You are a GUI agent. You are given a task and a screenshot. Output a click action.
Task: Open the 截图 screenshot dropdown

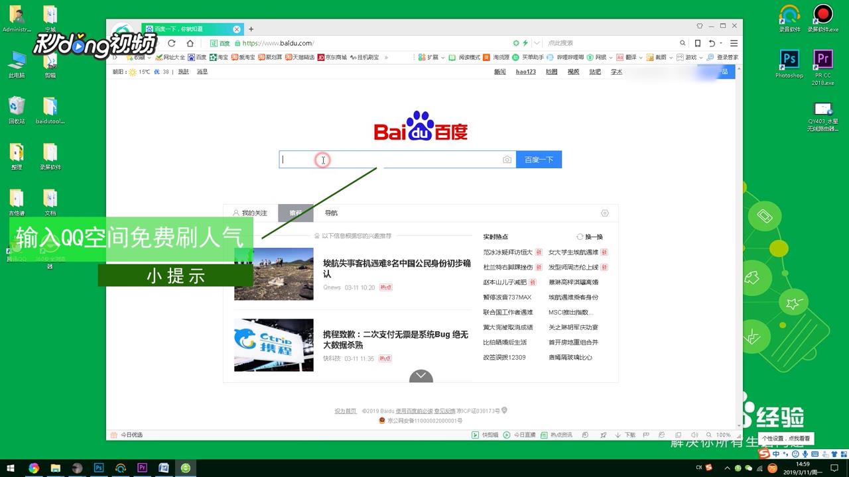pyautogui.click(x=659, y=58)
